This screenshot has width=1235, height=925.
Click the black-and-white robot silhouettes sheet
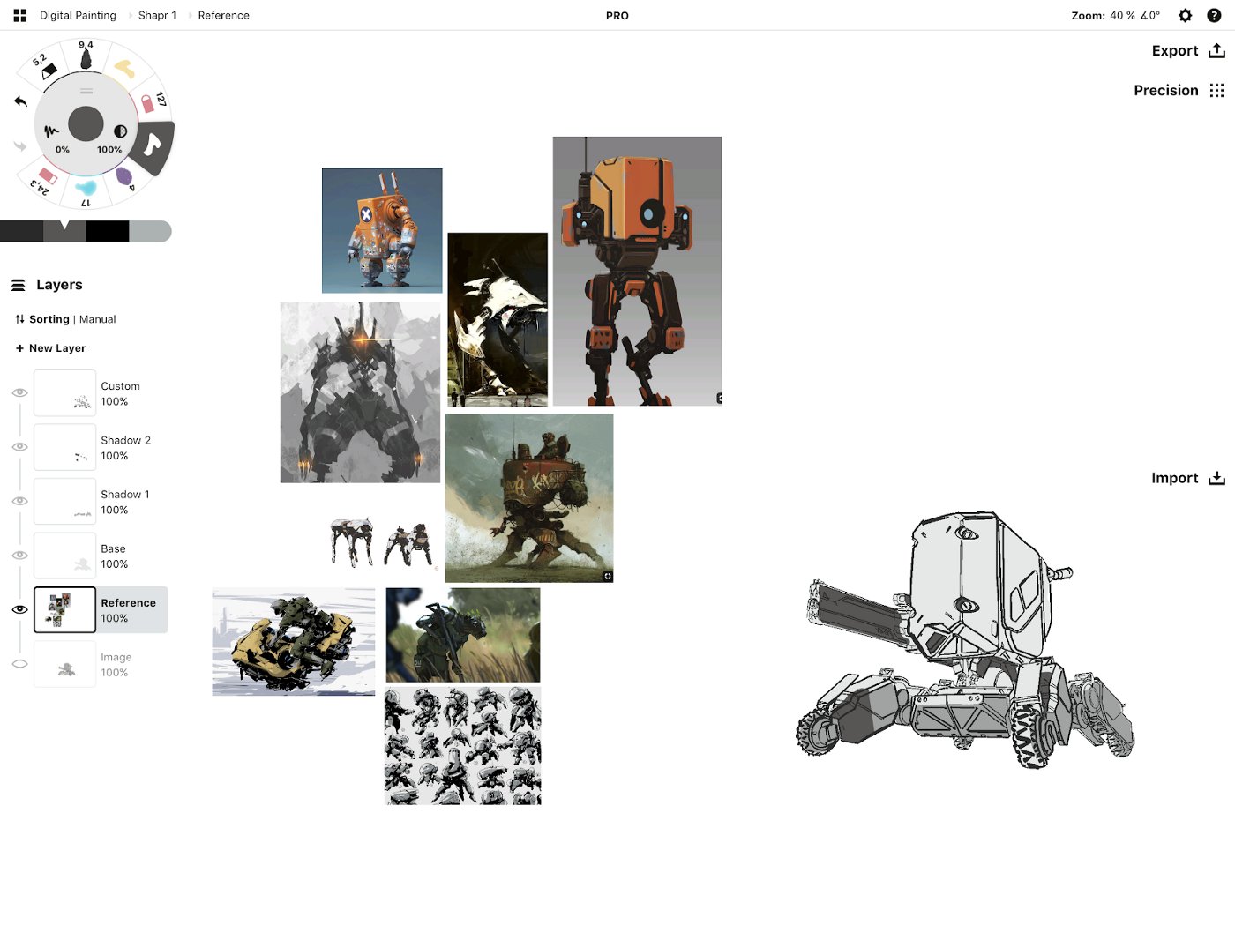[x=463, y=746]
